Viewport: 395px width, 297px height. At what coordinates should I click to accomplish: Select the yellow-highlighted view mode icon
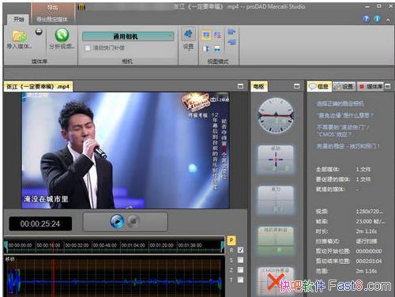click(206, 35)
